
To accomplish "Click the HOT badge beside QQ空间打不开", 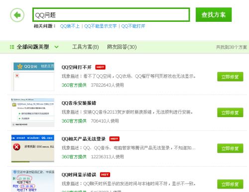I will (x=100, y=67).
